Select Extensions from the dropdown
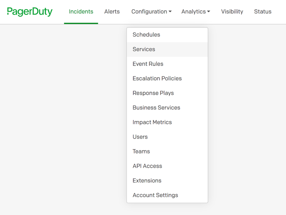The width and height of the screenshot is (286, 215). tap(167, 181)
